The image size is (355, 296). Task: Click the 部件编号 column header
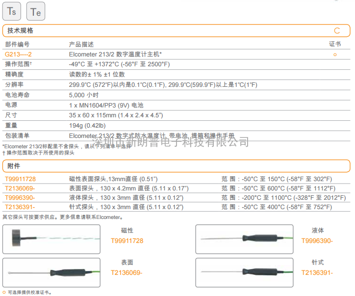(x=18, y=44)
